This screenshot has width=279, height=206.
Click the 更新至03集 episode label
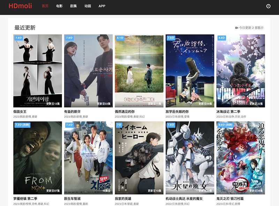tap(104, 104)
